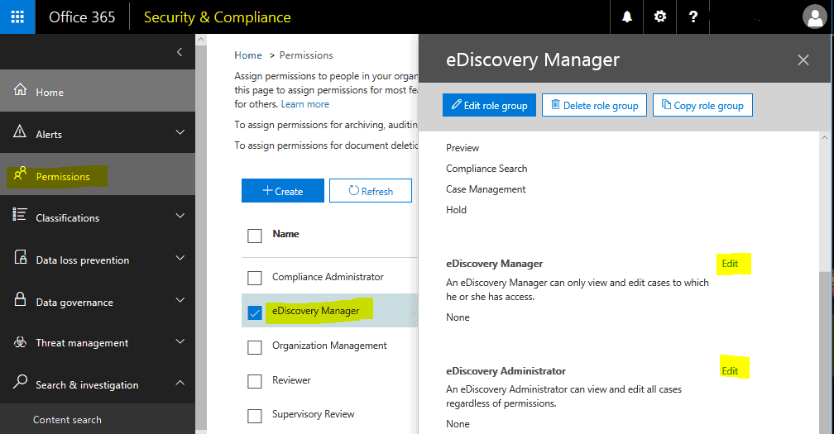Open the Learn more link
Image resolution: width=834 pixels, height=434 pixels.
[305, 104]
